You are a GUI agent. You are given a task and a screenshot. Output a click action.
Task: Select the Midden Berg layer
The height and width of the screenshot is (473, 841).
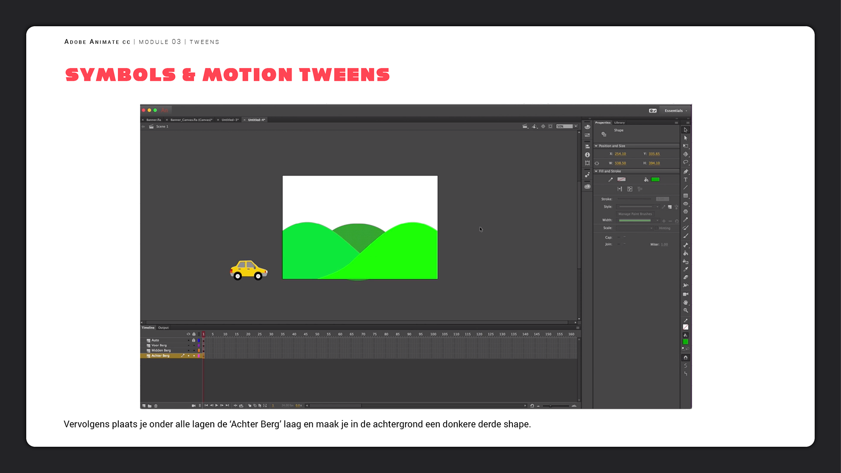(161, 350)
